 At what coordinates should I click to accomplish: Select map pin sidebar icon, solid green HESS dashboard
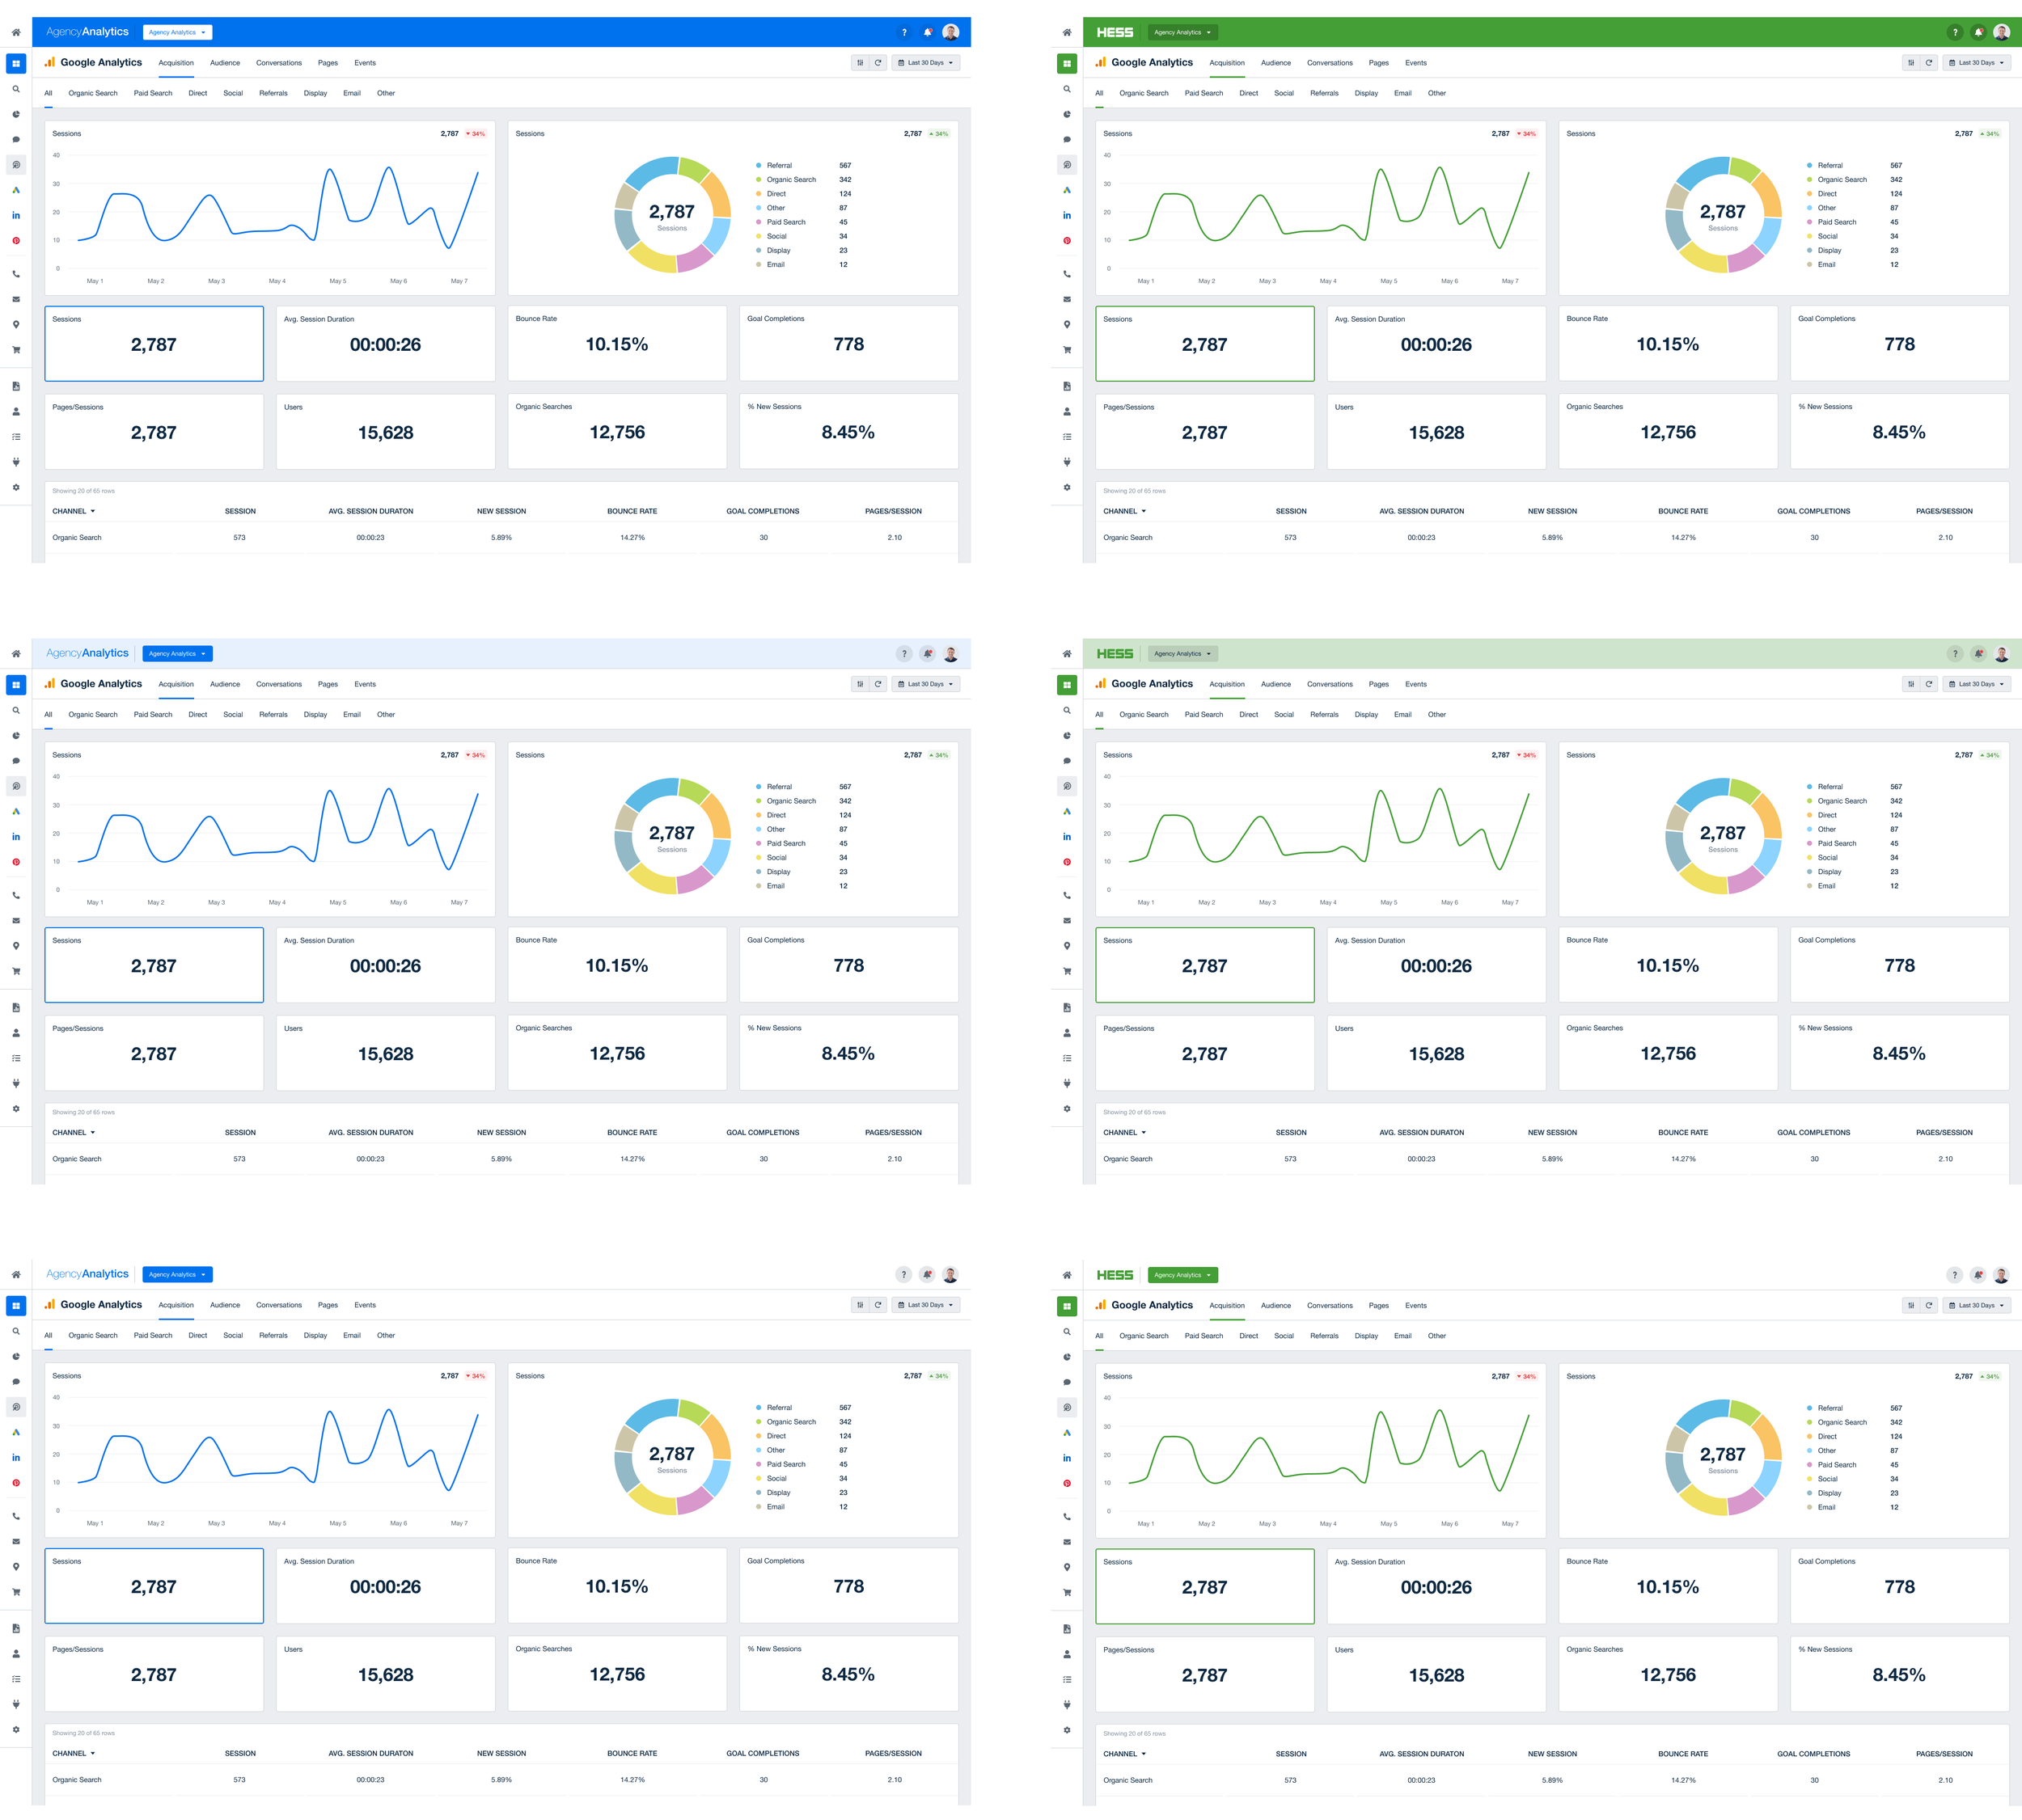(x=1067, y=324)
